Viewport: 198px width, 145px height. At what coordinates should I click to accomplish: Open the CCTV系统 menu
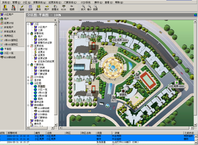(x=86, y=2)
